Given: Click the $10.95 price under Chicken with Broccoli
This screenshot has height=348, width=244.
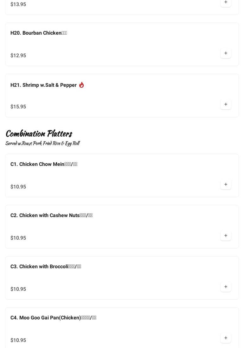Looking at the screenshot, I should pos(18,289).
